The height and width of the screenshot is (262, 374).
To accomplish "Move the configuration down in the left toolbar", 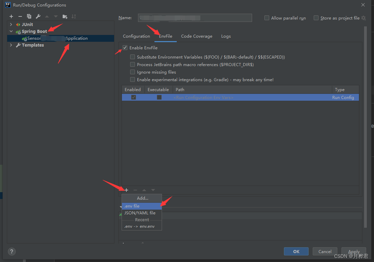I will [x=56, y=16].
